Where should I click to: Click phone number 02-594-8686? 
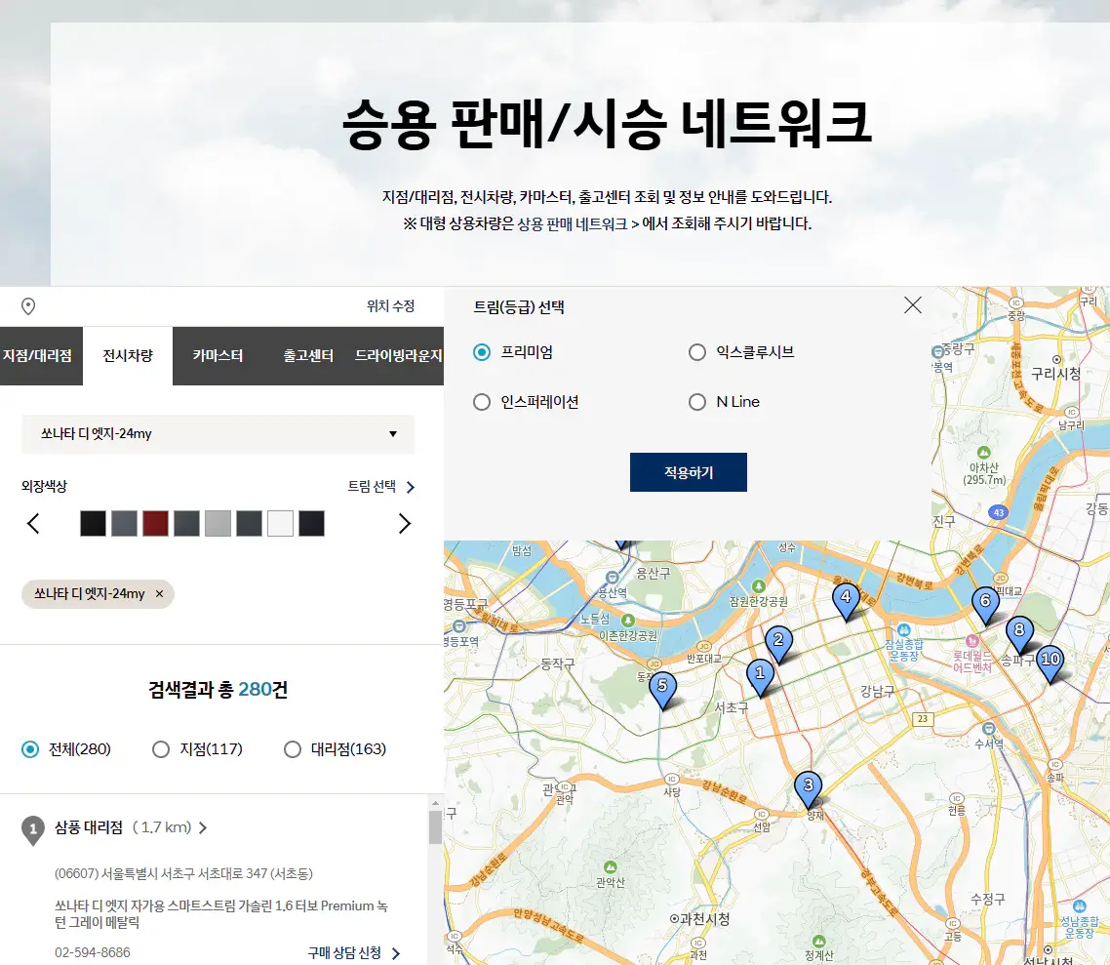93,952
